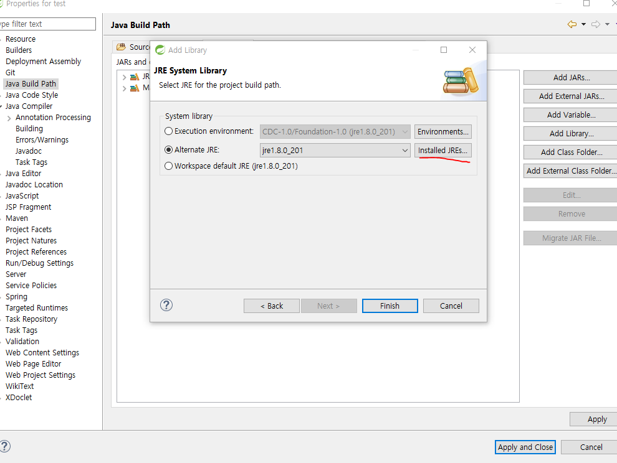
Task: Select Alternate JRE radio button
Action: pos(168,150)
